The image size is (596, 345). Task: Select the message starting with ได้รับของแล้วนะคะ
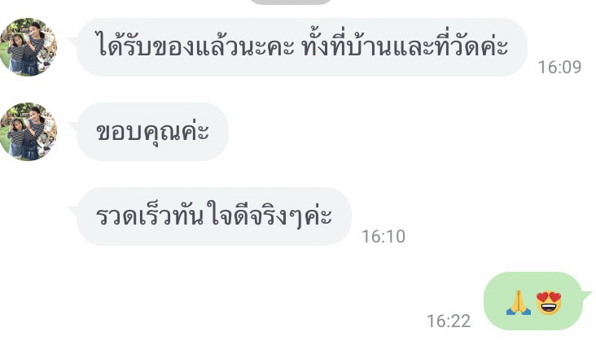(302, 46)
